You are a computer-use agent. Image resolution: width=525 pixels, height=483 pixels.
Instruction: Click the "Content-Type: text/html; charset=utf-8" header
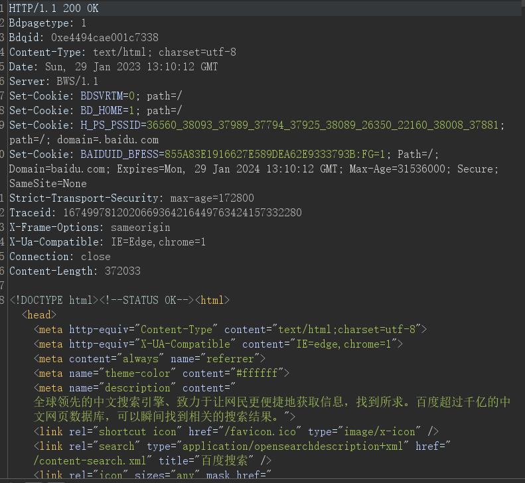(123, 52)
